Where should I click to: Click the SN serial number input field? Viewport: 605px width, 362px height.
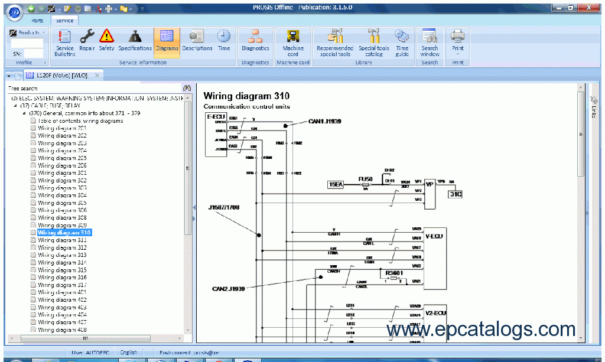[34, 54]
